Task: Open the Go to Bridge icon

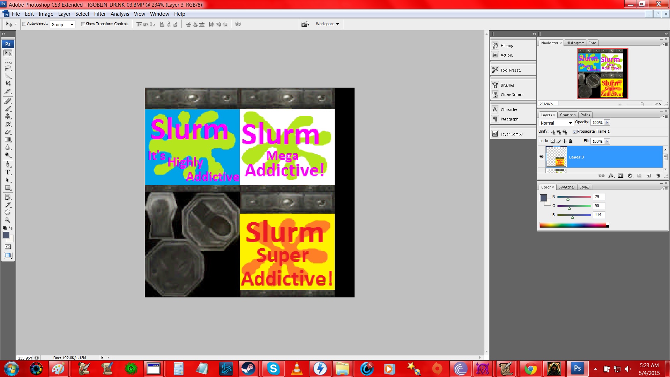Action: tap(305, 24)
